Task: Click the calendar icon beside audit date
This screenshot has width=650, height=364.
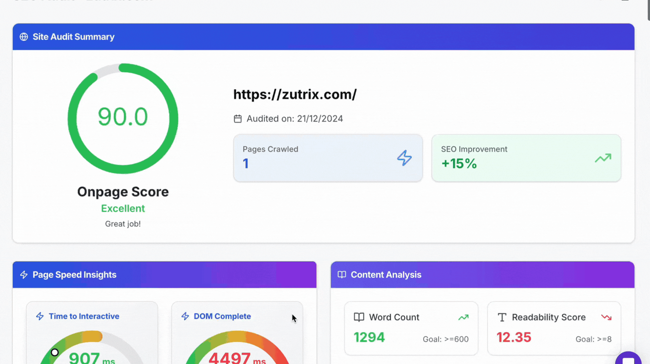Action: click(238, 119)
